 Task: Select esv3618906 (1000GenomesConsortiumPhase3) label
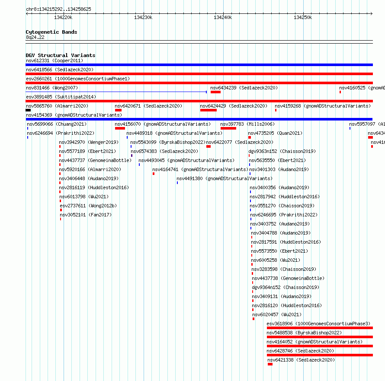point(318,324)
